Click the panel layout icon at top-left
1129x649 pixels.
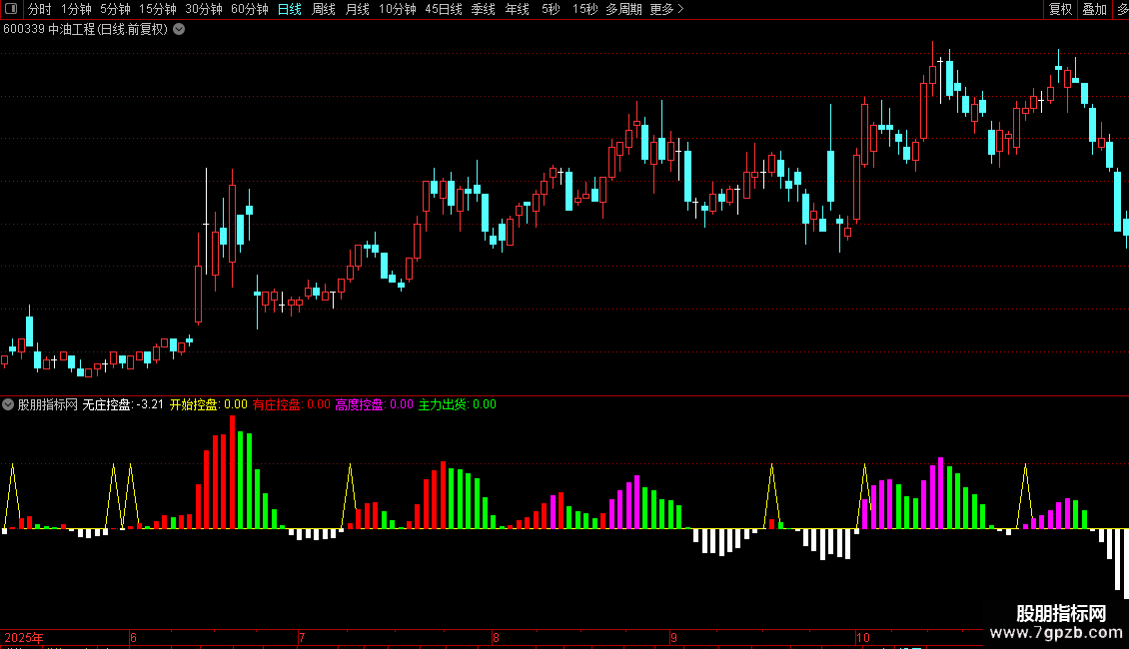tap(11, 9)
